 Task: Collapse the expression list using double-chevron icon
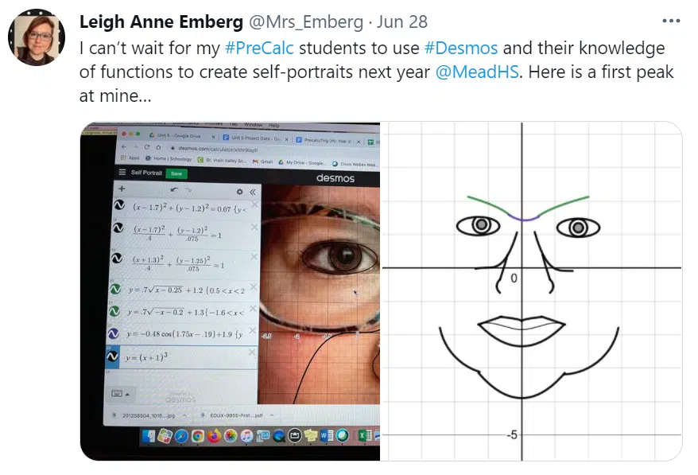pyautogui.click(x=252, y=192)
